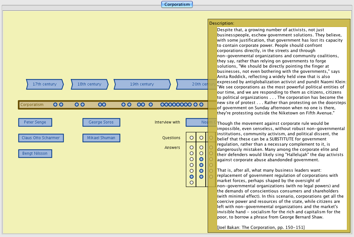Click inside the Description text area
Screen dimensions: 354x237
click(279, 130)
